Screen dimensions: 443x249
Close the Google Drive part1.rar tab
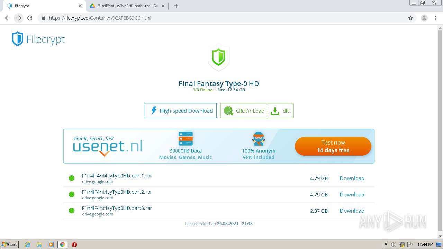coord(163,6)
